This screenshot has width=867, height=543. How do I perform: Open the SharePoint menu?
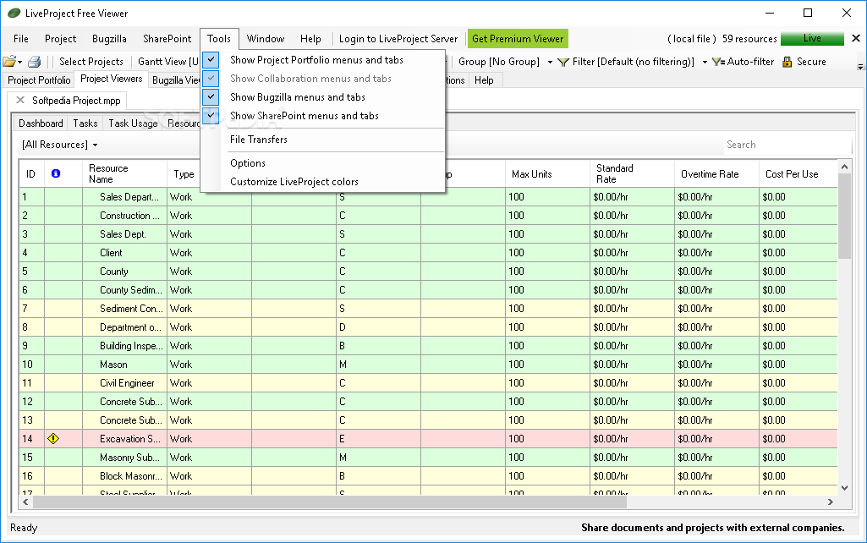pyautogui.click(x=167, y=39)
